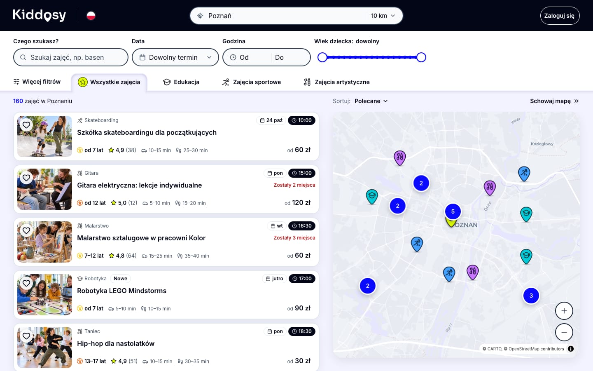Open Malarstwo sztalugowe w pracowni Kolor listing
Viewport: 593px width, 371px height.
tap(141, 238)
